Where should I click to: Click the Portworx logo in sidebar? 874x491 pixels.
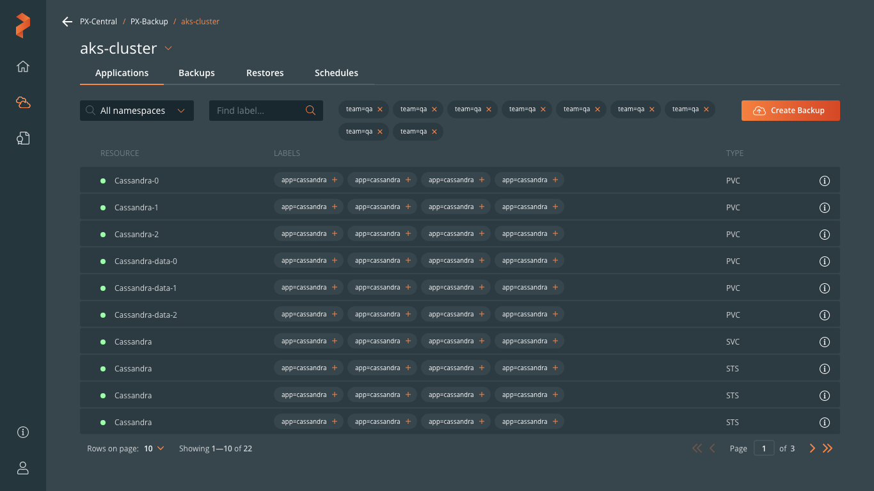click(x=23, y=26)
